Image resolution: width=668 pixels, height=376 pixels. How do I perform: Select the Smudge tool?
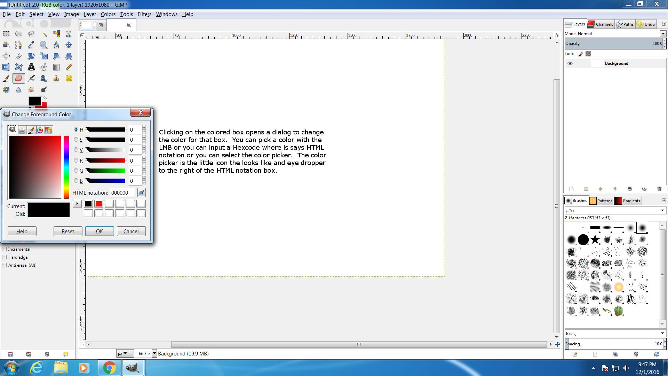[31, 89]
